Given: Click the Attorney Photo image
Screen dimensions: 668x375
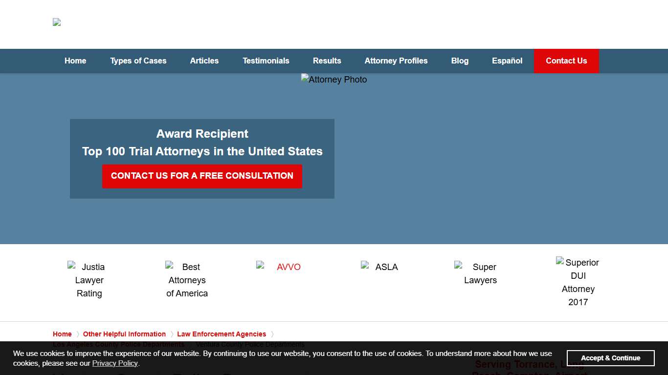Looking at the screenshot, I should (x=334, y=79).
